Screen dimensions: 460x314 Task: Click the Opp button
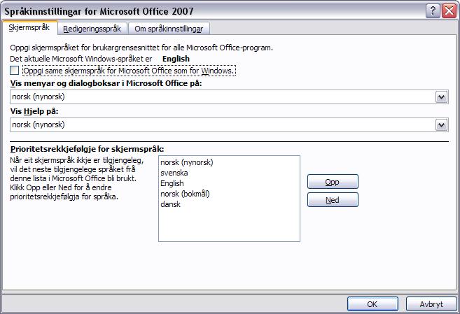333,182
